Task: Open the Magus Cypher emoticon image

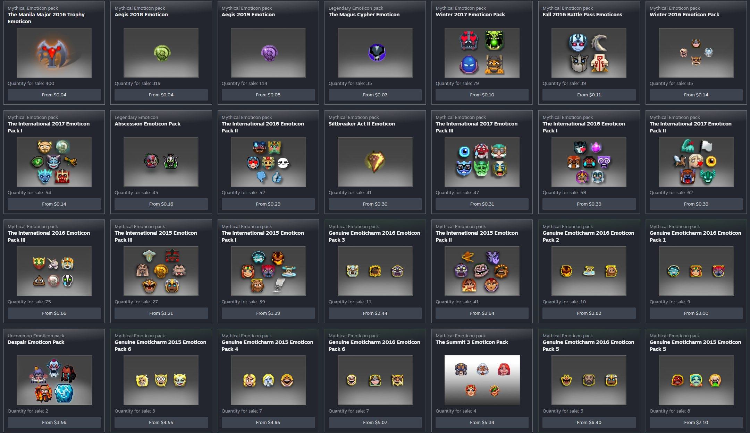Action: tap(375, 53)
